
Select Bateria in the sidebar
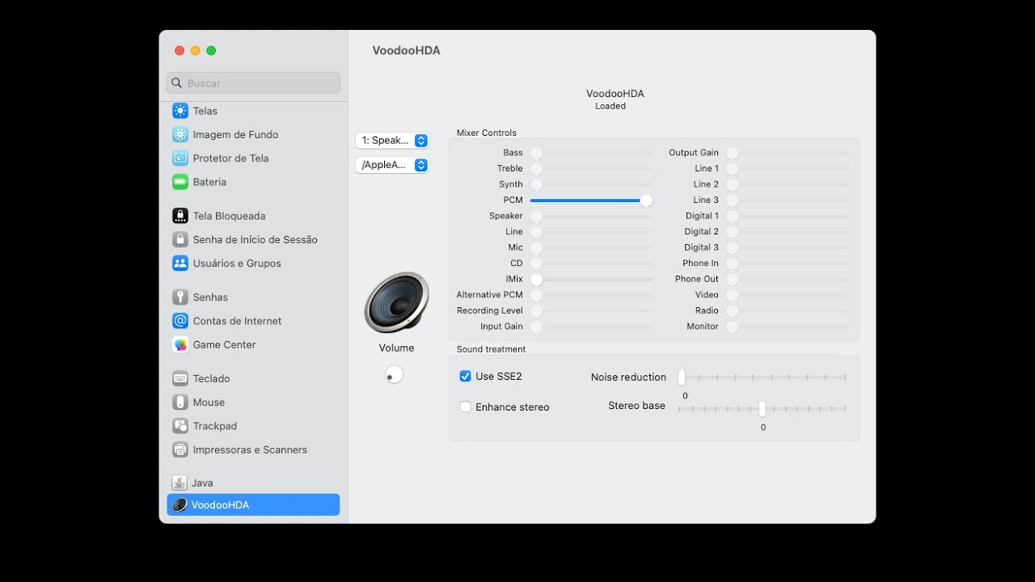(253, 182)
